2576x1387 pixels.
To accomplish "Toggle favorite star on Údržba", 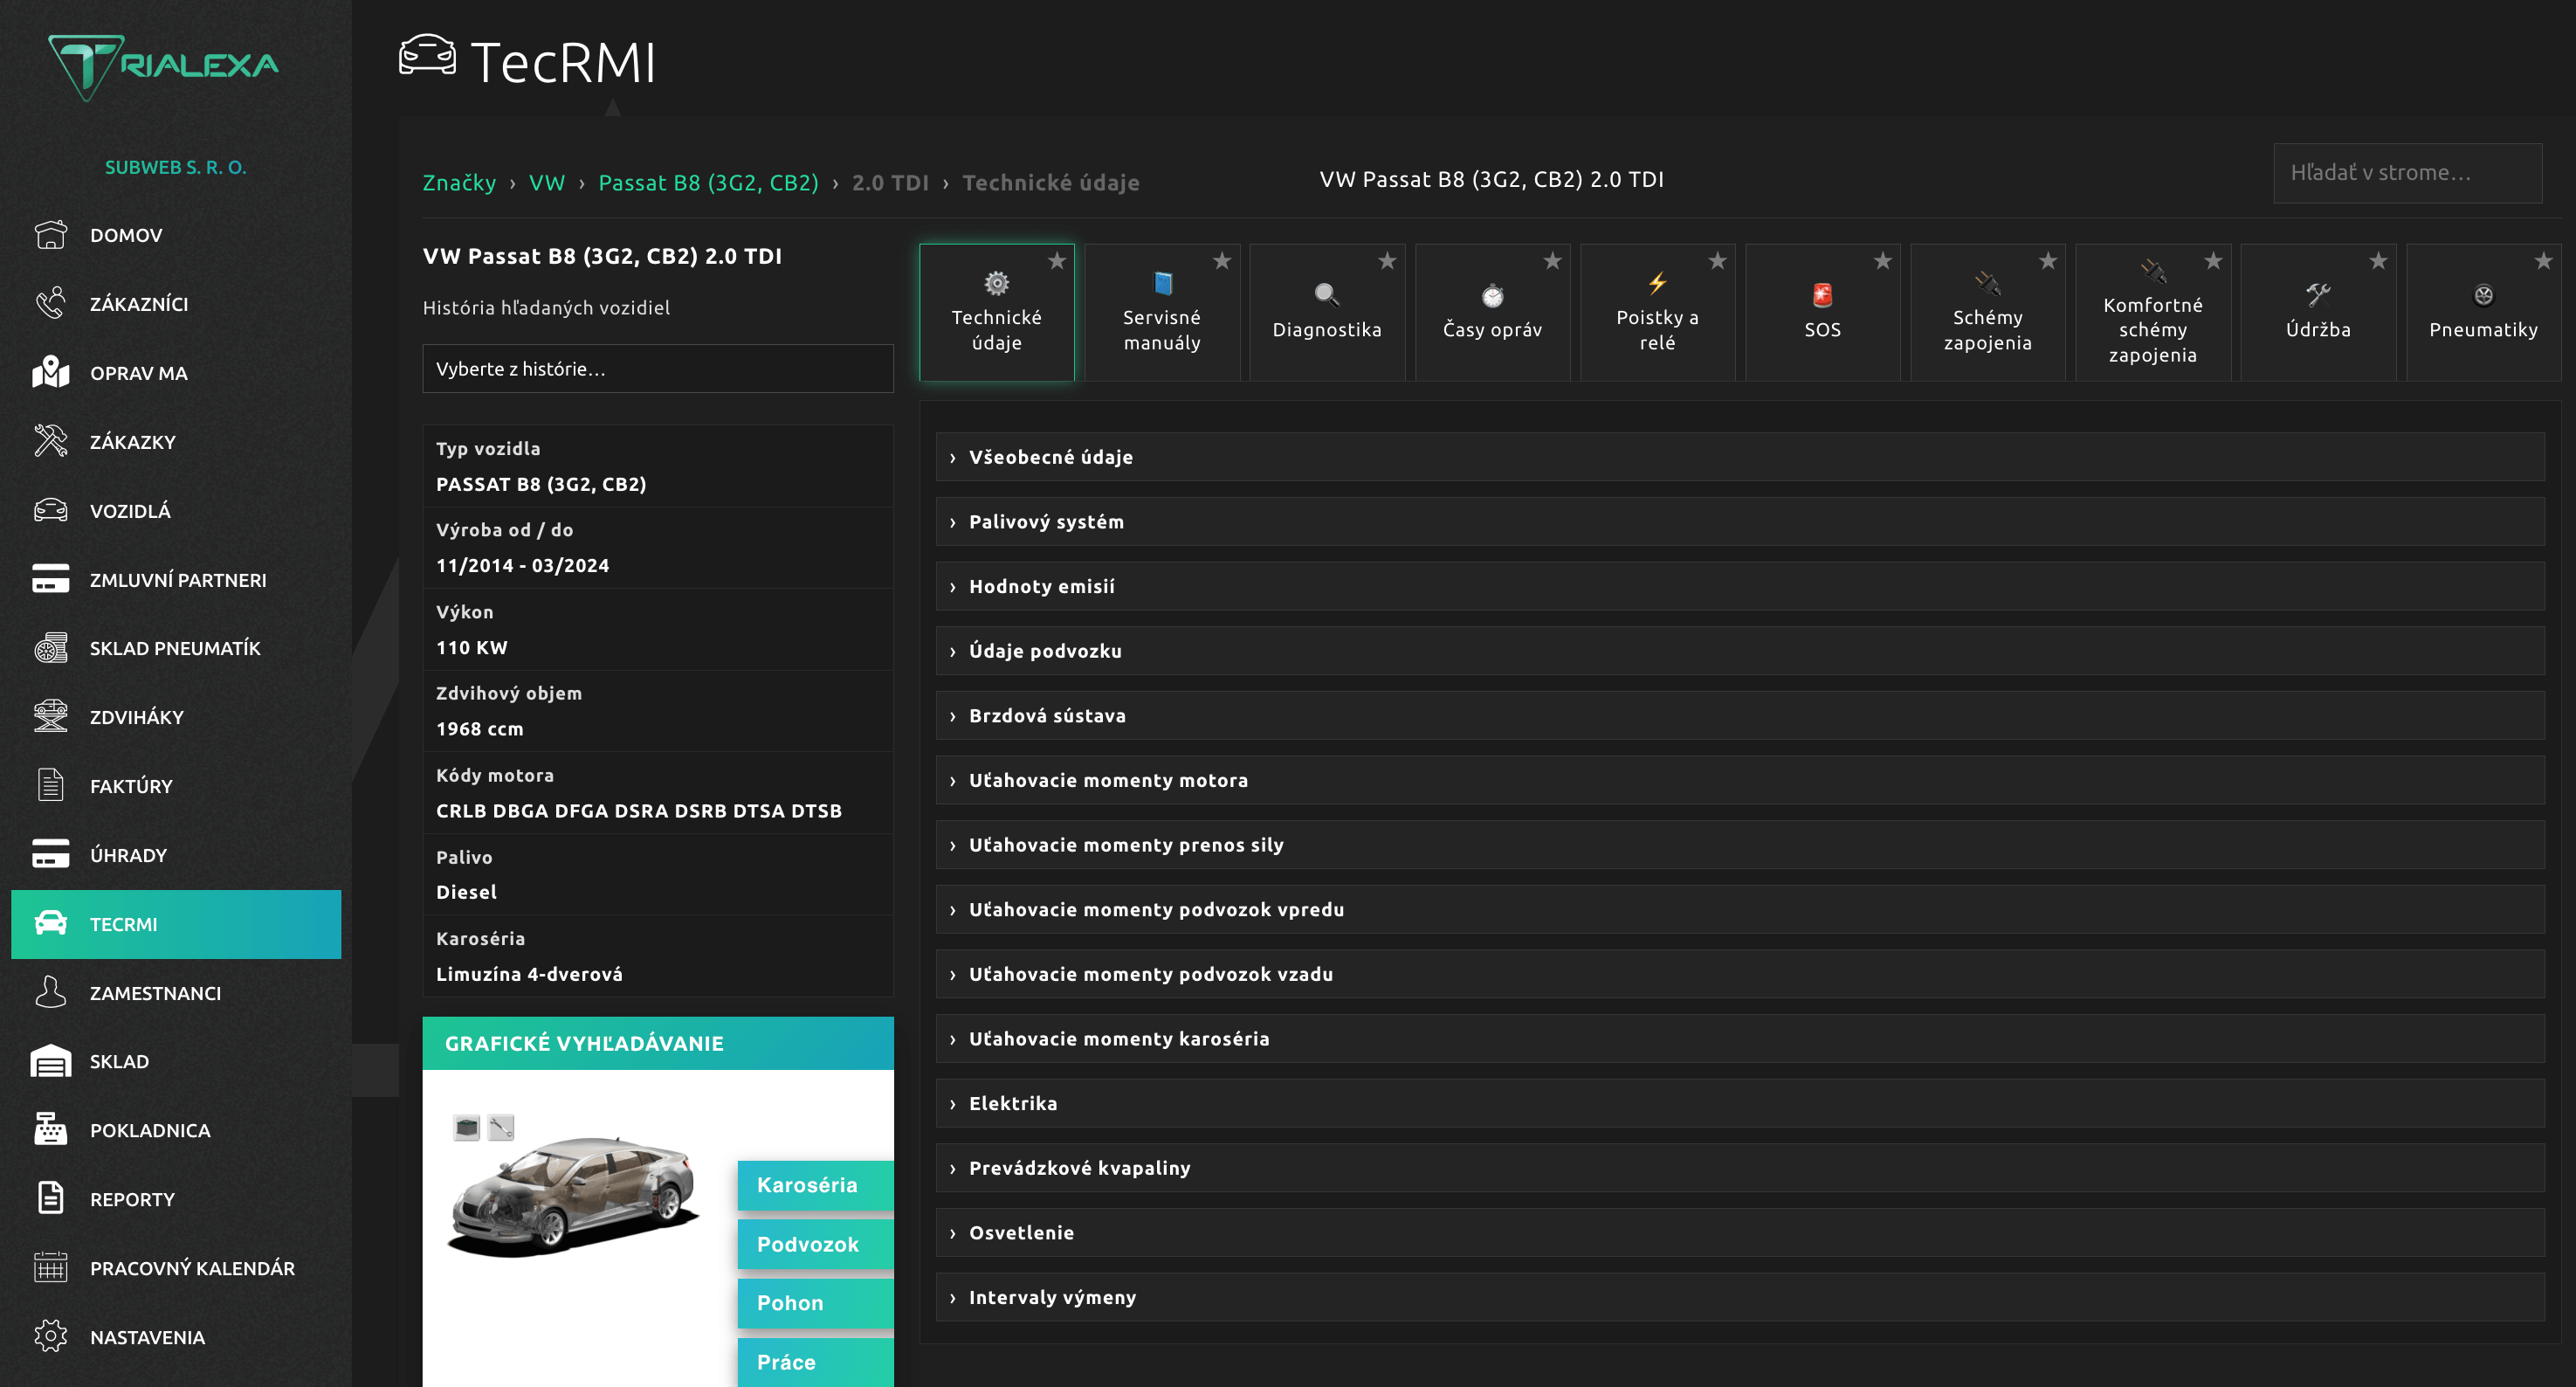I will (x=2377, y=261).
